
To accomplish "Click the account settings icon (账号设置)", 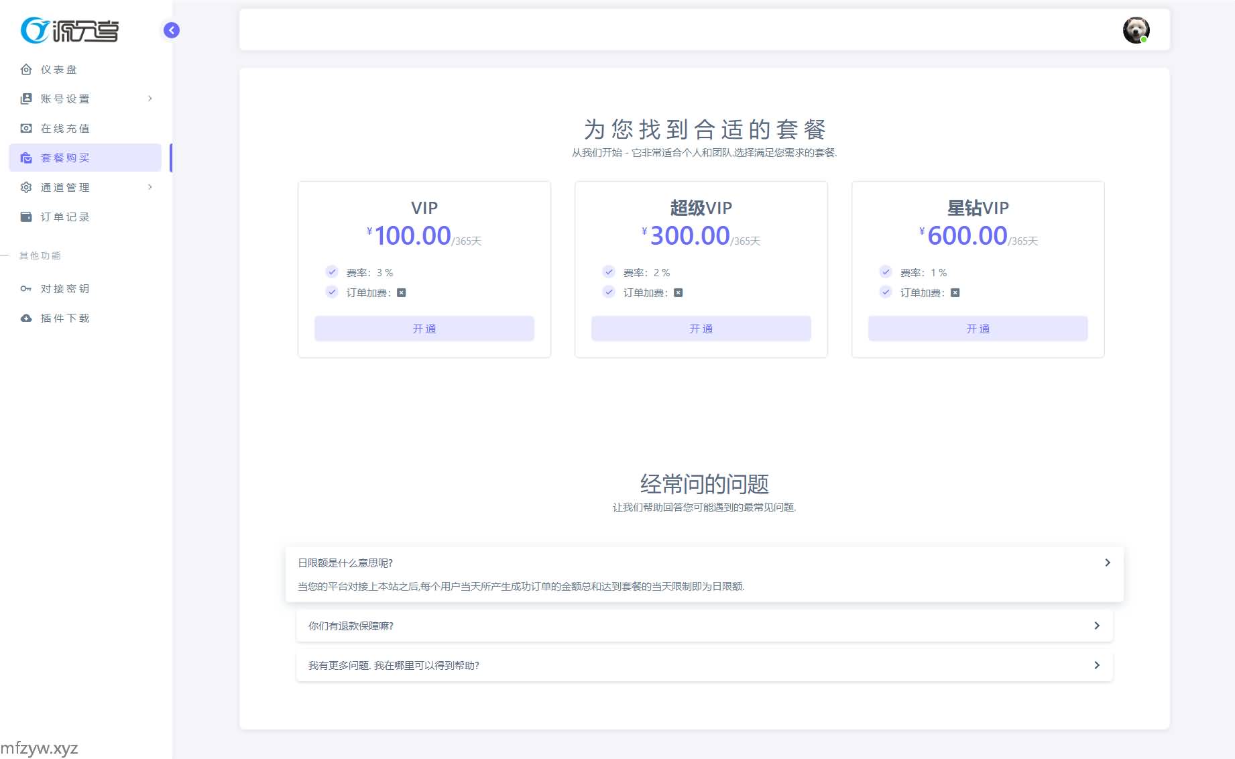I will click(x=26, y=99).
